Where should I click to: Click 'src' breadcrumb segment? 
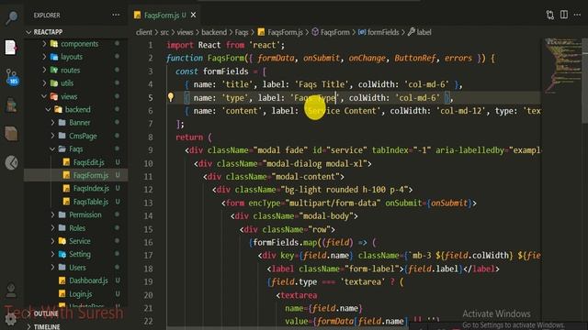(x=164, y=32)
